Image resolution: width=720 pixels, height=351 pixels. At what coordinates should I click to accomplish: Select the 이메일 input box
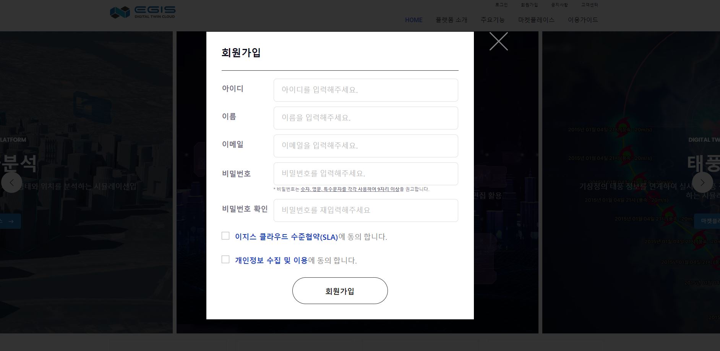coord(366,146)
